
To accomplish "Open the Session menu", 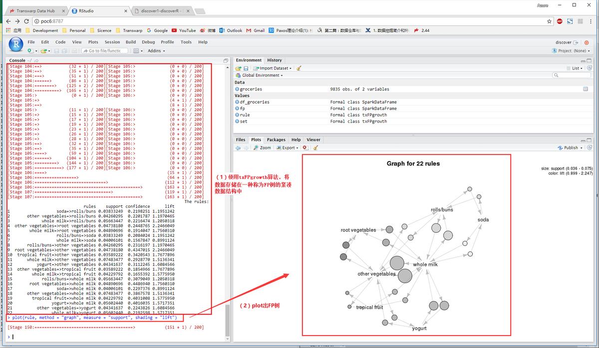I will click(x=112, y=42).
